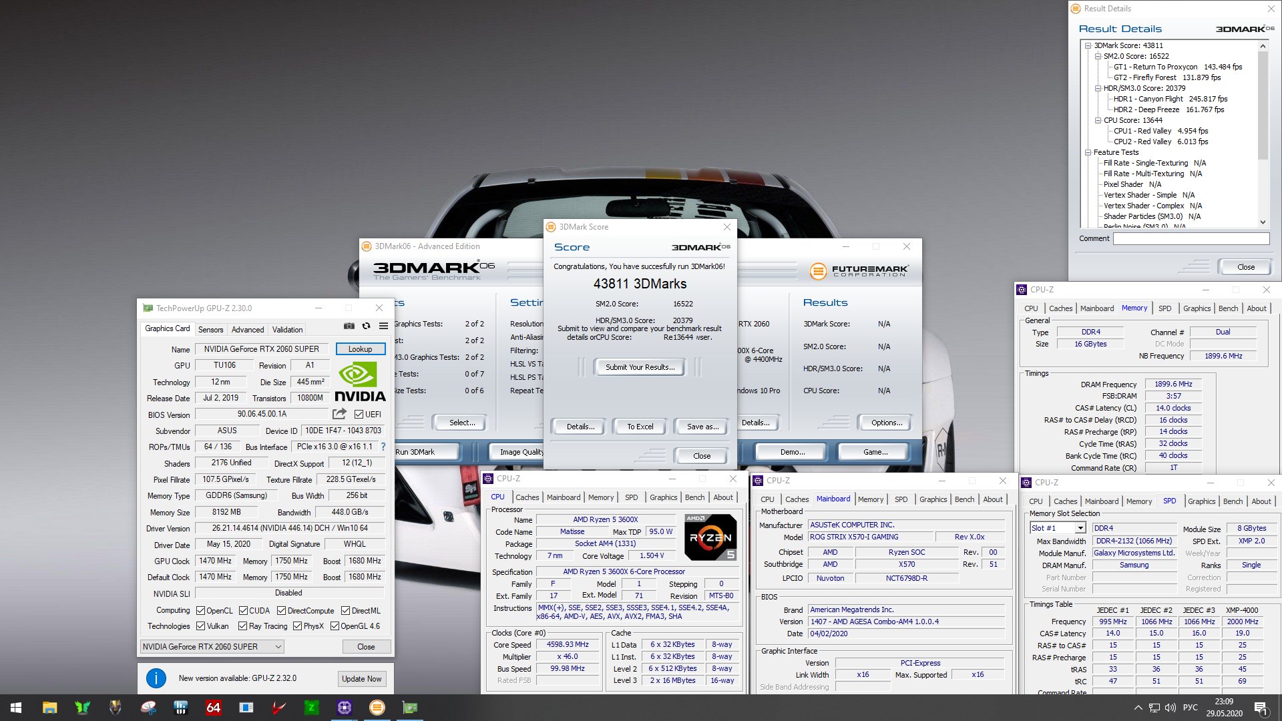Image resolution: width=1282 pixels, height=721 pixels.
Task: Collapse the HDR/SM3.0 Score tree node
Action: click(x=1098, y=89)
